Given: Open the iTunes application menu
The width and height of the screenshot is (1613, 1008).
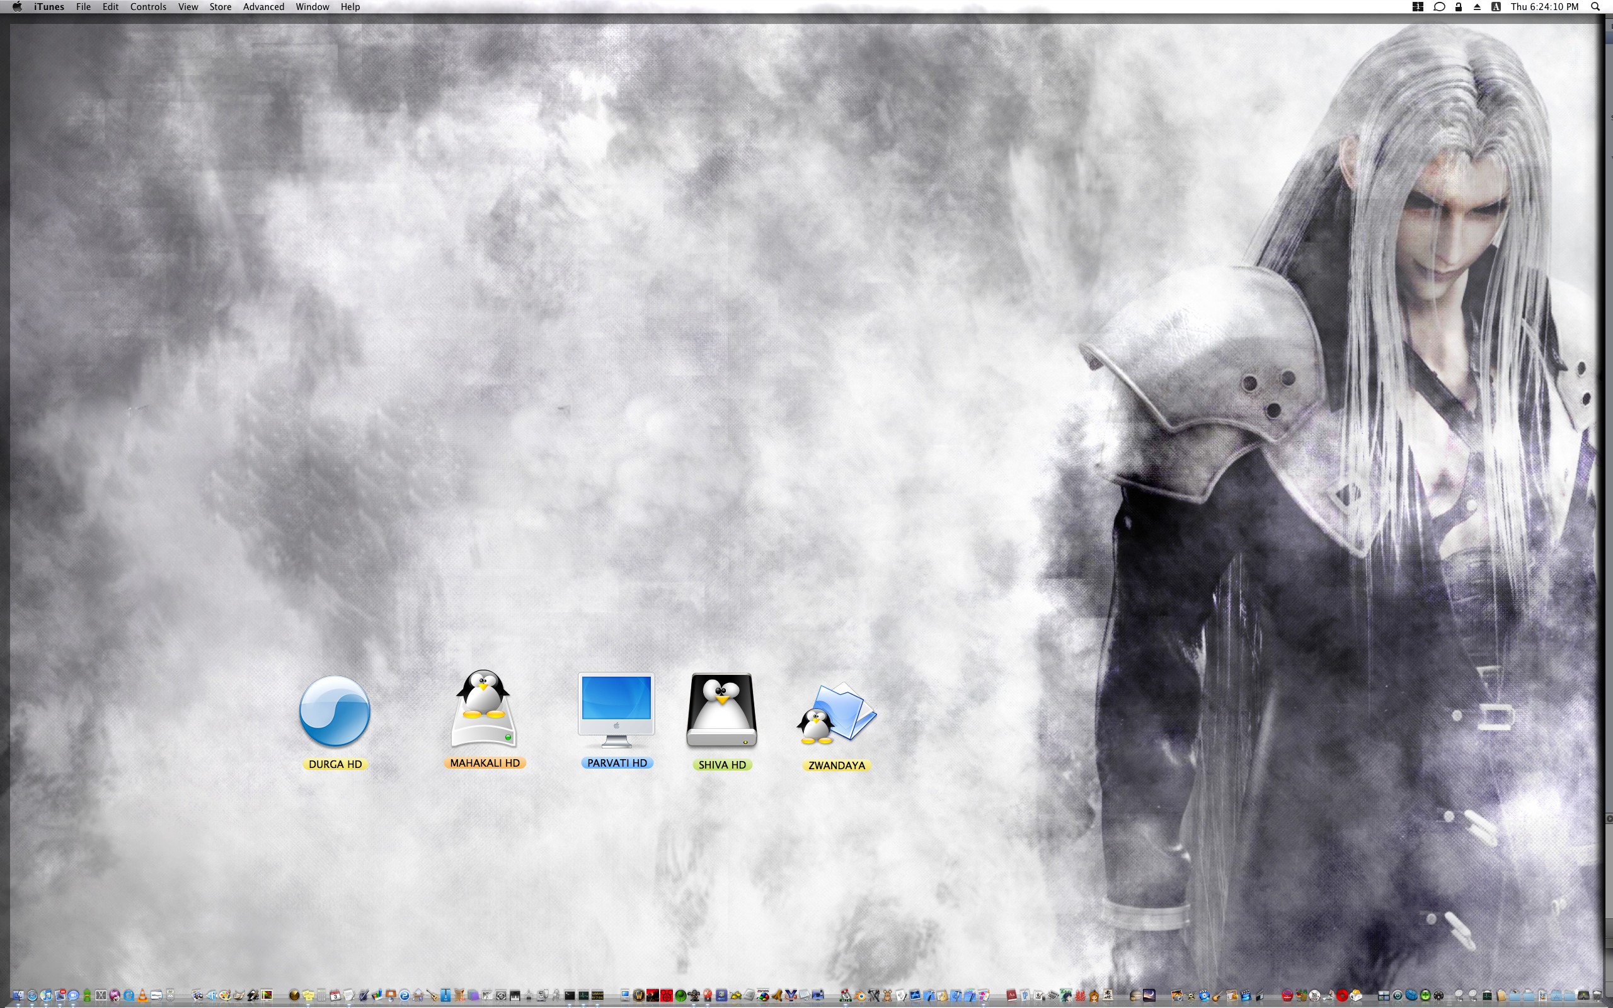Looking at the screenshot, I should 49,7.
